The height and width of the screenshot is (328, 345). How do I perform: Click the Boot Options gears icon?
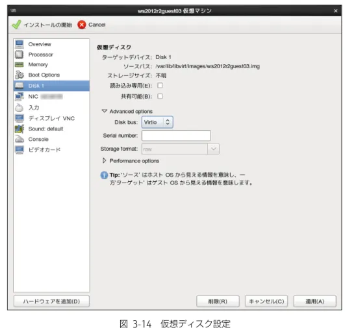pyautogui.click(x=19, y=75)
